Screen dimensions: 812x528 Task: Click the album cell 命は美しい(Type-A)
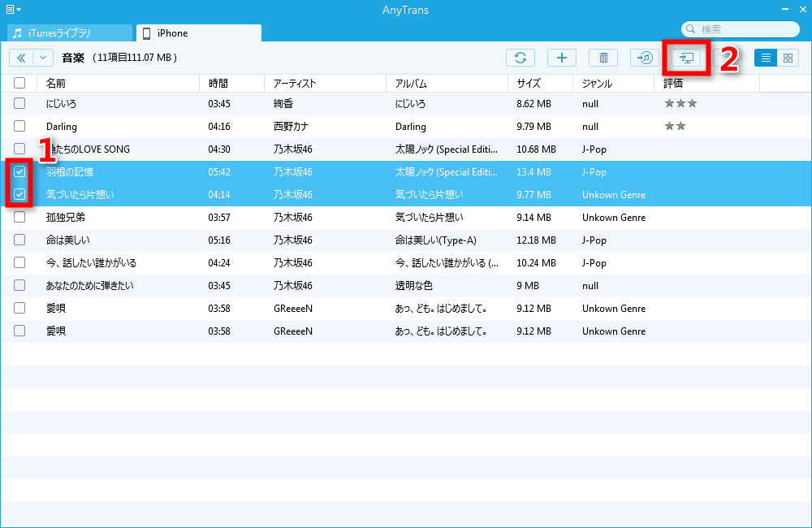click(435, 240)
